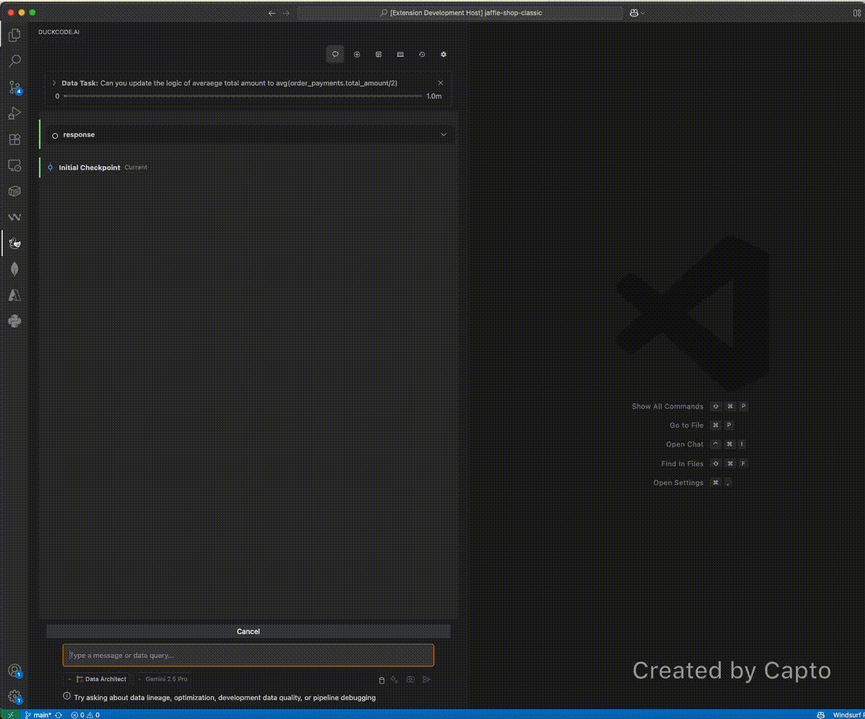Click the synchronize changes icon in status bar
Image resolution: width=865 pixels, height=719 pixels.
59,714
